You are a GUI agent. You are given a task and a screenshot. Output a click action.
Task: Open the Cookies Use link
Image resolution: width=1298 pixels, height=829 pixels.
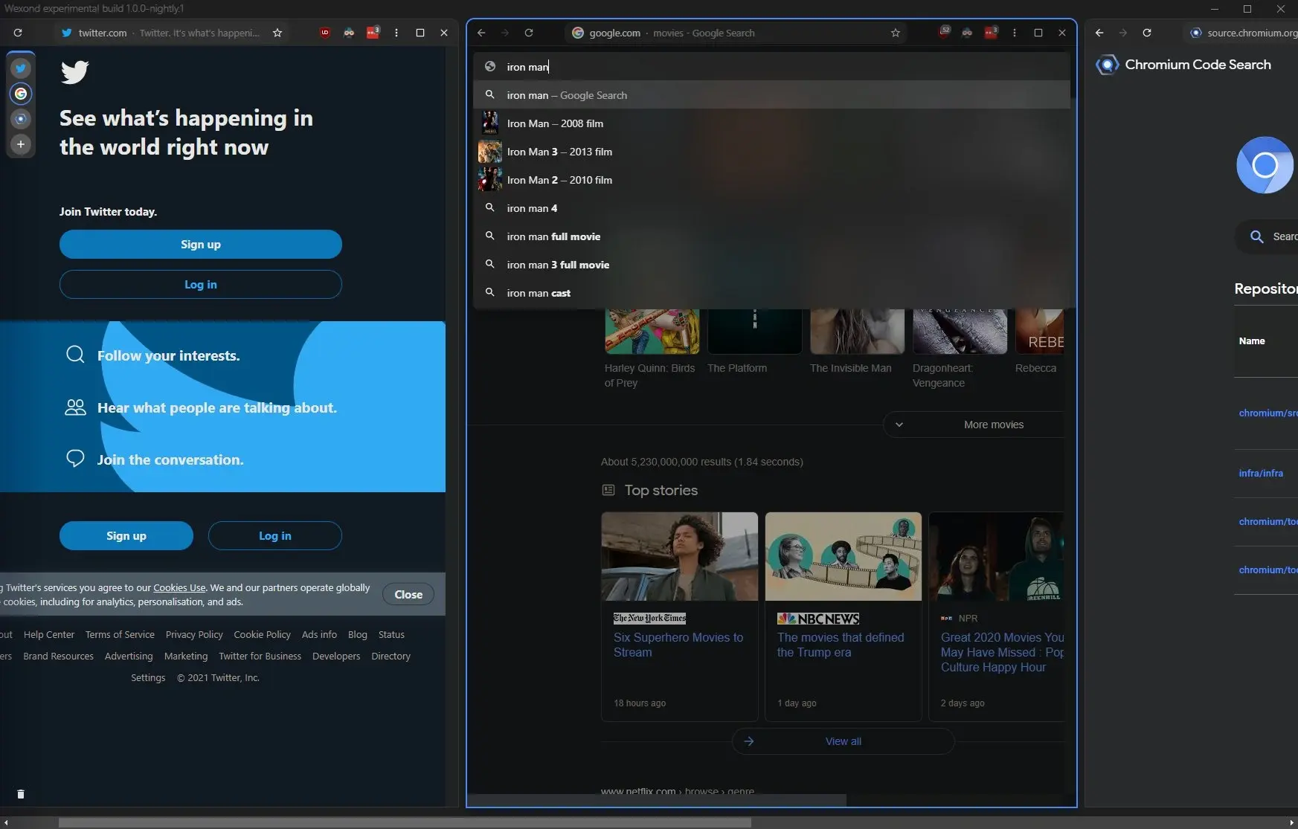(x=179, y=587)
